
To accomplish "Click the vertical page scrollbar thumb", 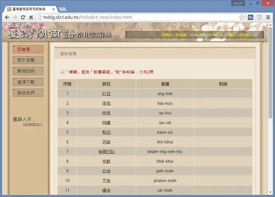I will (x=270, y=72).
